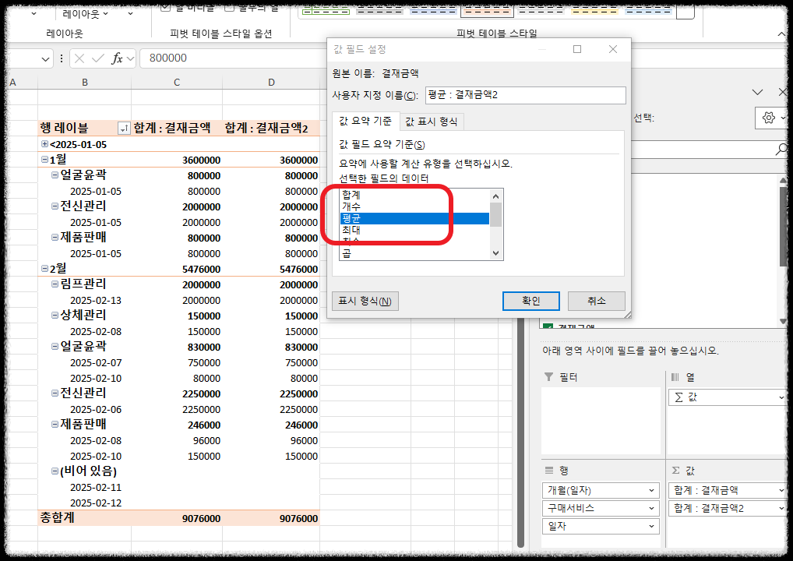The image size is (793, 561).
Task: Open the filter icon on 행 레이블 header
Action: (x=124, y=129)
